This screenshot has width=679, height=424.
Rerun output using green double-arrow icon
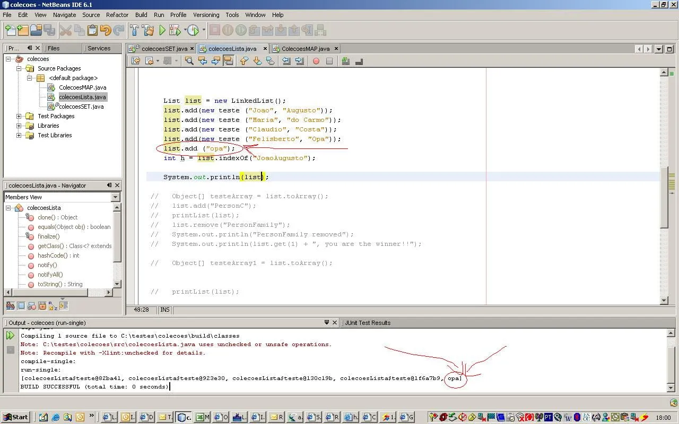tap(10, 335)
